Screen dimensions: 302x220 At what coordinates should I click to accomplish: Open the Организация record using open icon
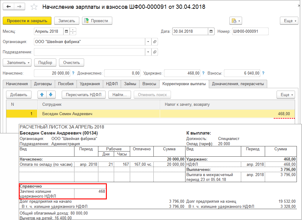pos(155,42)
